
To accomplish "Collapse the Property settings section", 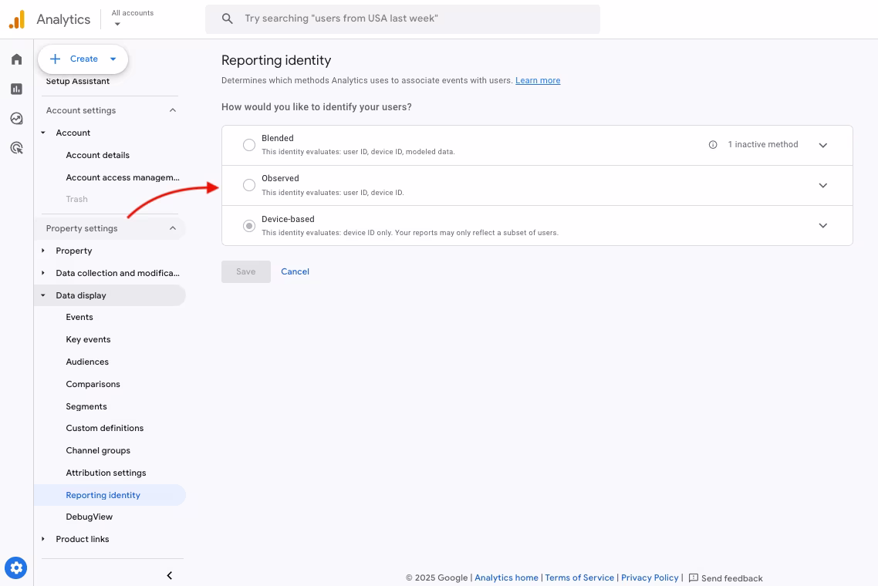I will 173,228.
